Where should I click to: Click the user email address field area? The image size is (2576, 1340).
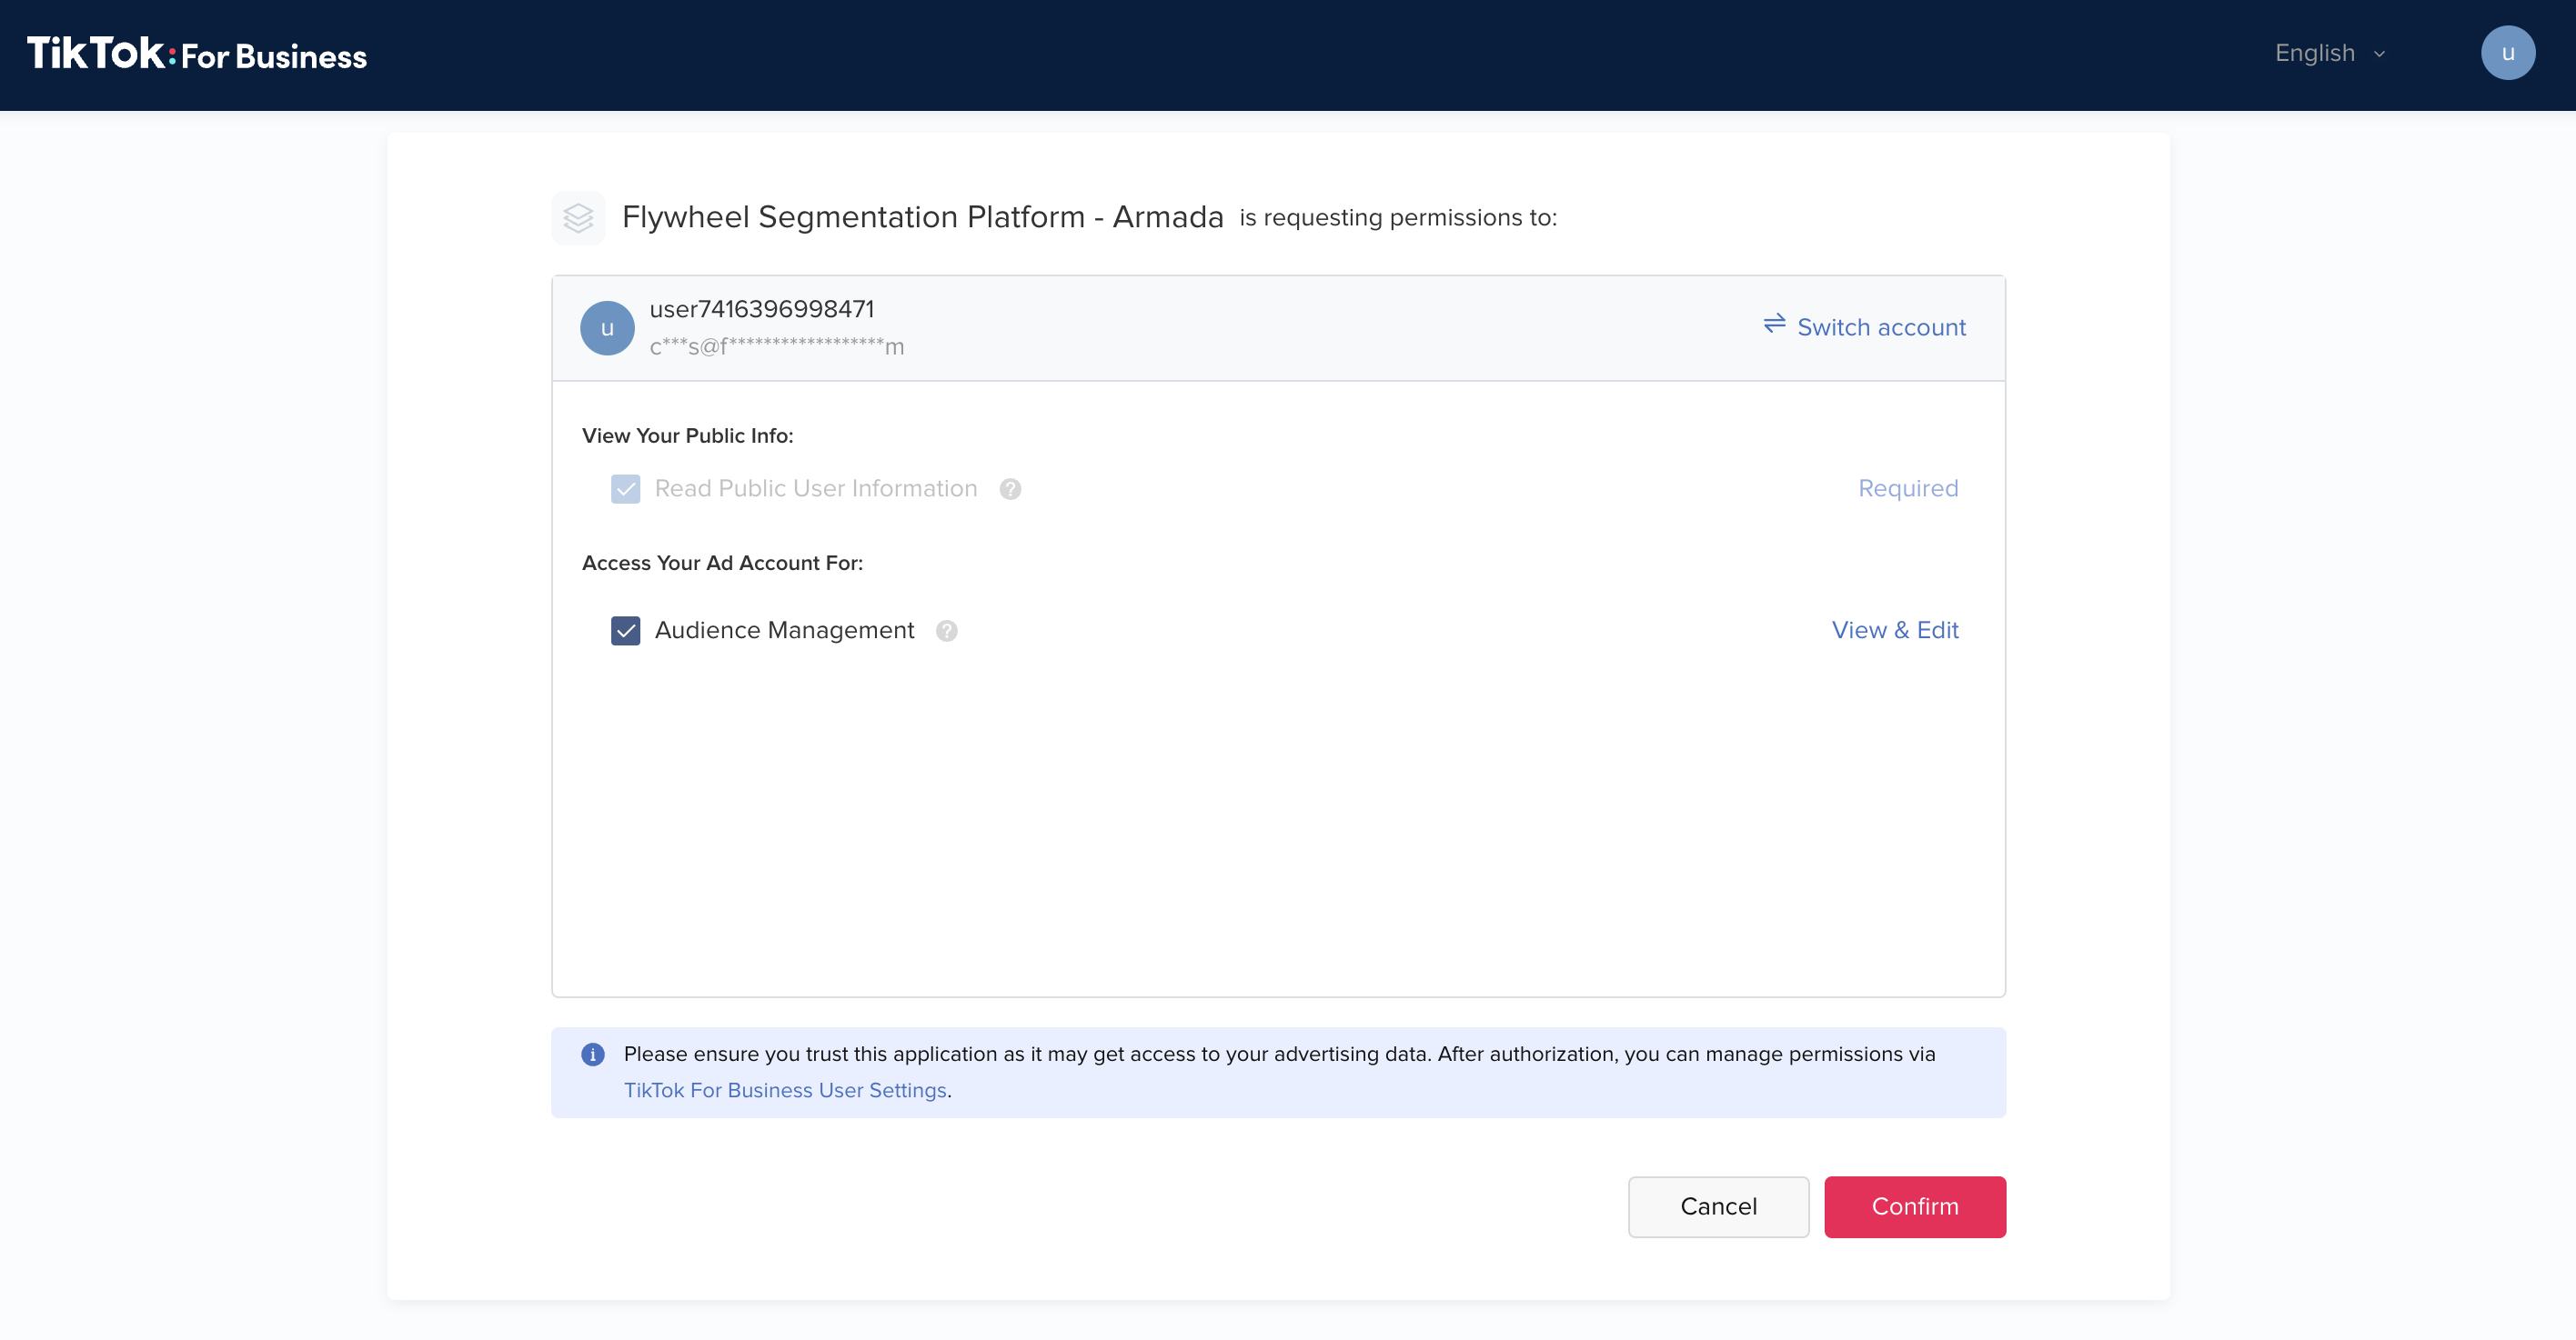[x=777, y=344]
